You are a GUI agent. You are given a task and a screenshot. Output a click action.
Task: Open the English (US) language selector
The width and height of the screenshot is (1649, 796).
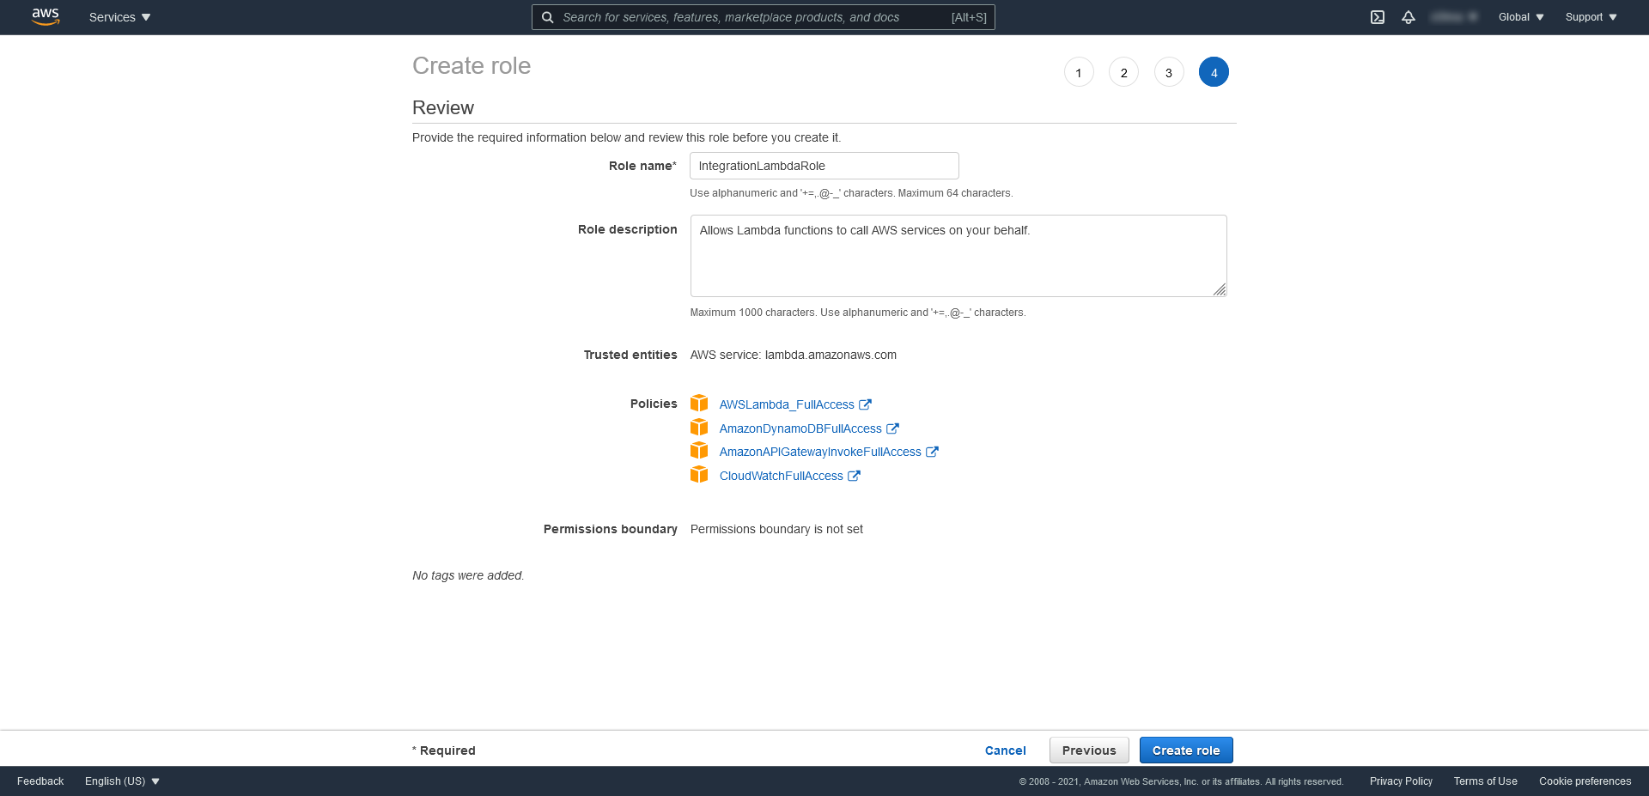(x=122, y=781)
